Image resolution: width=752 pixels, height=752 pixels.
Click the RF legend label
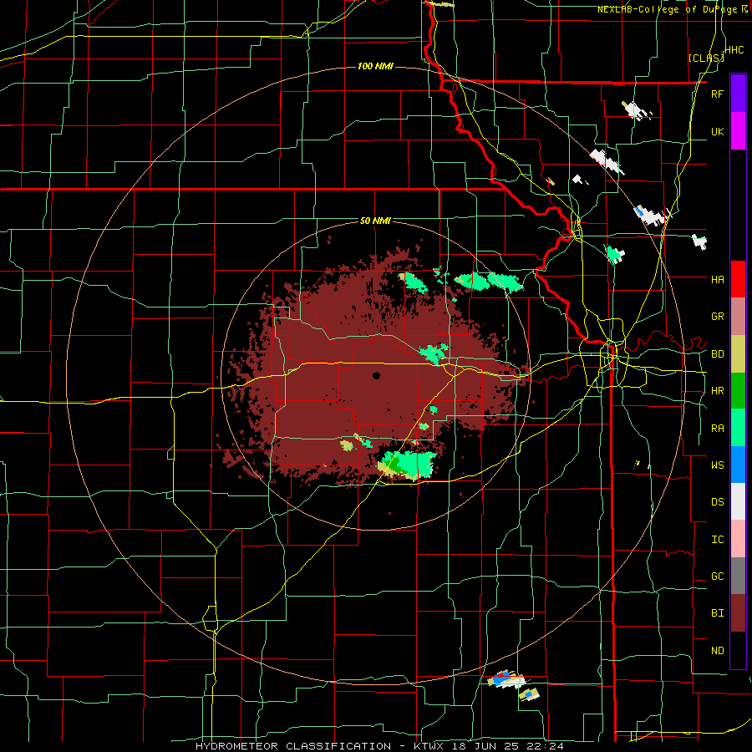717,94
